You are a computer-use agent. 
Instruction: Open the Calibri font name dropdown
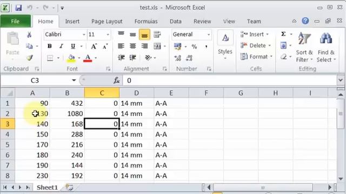coord(84,34)
